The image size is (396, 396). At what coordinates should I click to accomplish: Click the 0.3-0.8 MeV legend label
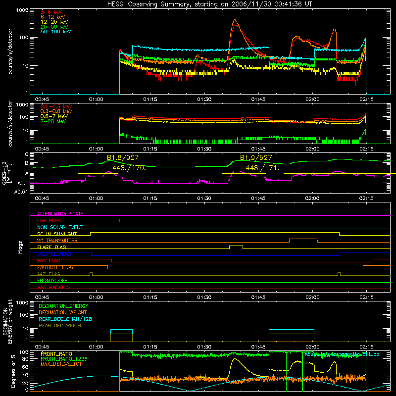click(56, 111)
